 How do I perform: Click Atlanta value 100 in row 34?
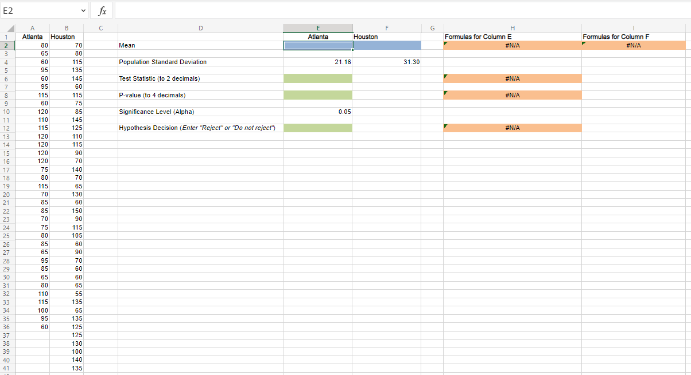click(x=32, y=310)
